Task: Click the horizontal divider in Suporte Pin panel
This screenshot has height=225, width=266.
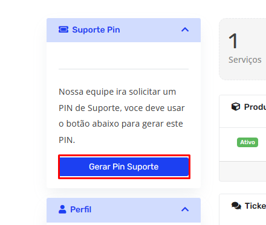Action: (x=123, y=69)
